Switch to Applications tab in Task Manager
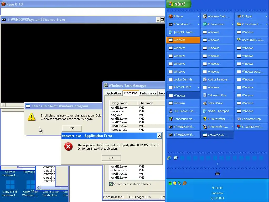Screen dimensions: 269x202 tap(113, 93)
